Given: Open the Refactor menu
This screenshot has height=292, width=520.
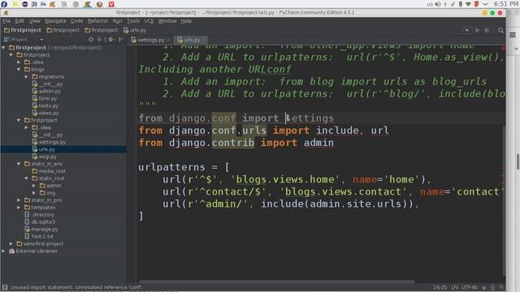Looking at the screenshot, I should 97,21.
